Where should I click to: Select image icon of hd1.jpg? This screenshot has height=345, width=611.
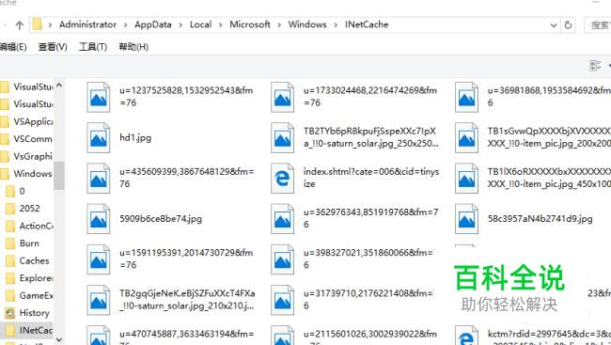98,137
